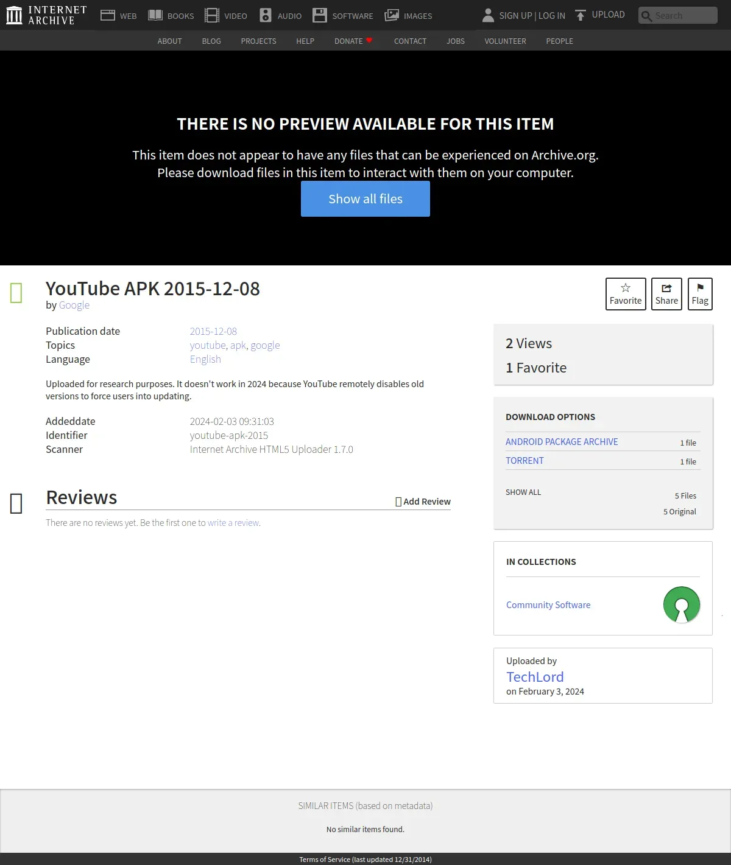Viewport: 731px width, 865px height.
Task: Open the IMAGES menu item
Action: coord(418,16)
